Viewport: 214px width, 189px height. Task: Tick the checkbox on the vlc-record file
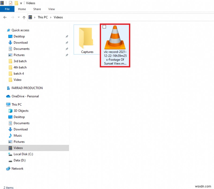[x=104, y=27]
